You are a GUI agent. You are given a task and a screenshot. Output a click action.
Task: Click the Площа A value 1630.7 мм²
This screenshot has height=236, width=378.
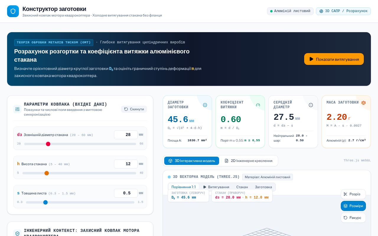pos(197,140)
